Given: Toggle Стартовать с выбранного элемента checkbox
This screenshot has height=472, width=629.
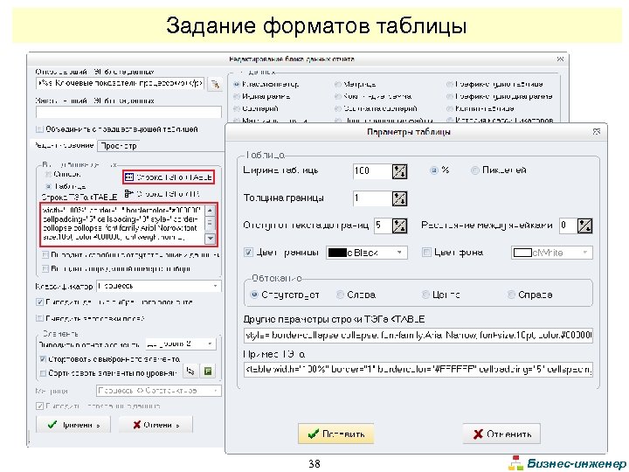Looking at the screenshot, I should [x=43, y=359].
